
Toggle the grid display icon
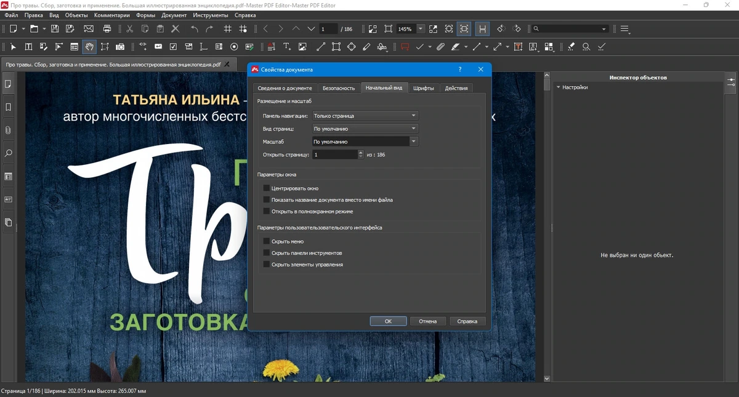(228, 28)
